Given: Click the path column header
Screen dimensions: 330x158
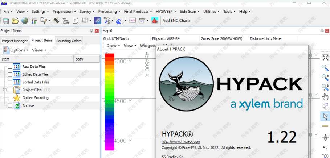Looking at the screenshot, I should click(x=87, y=59).
